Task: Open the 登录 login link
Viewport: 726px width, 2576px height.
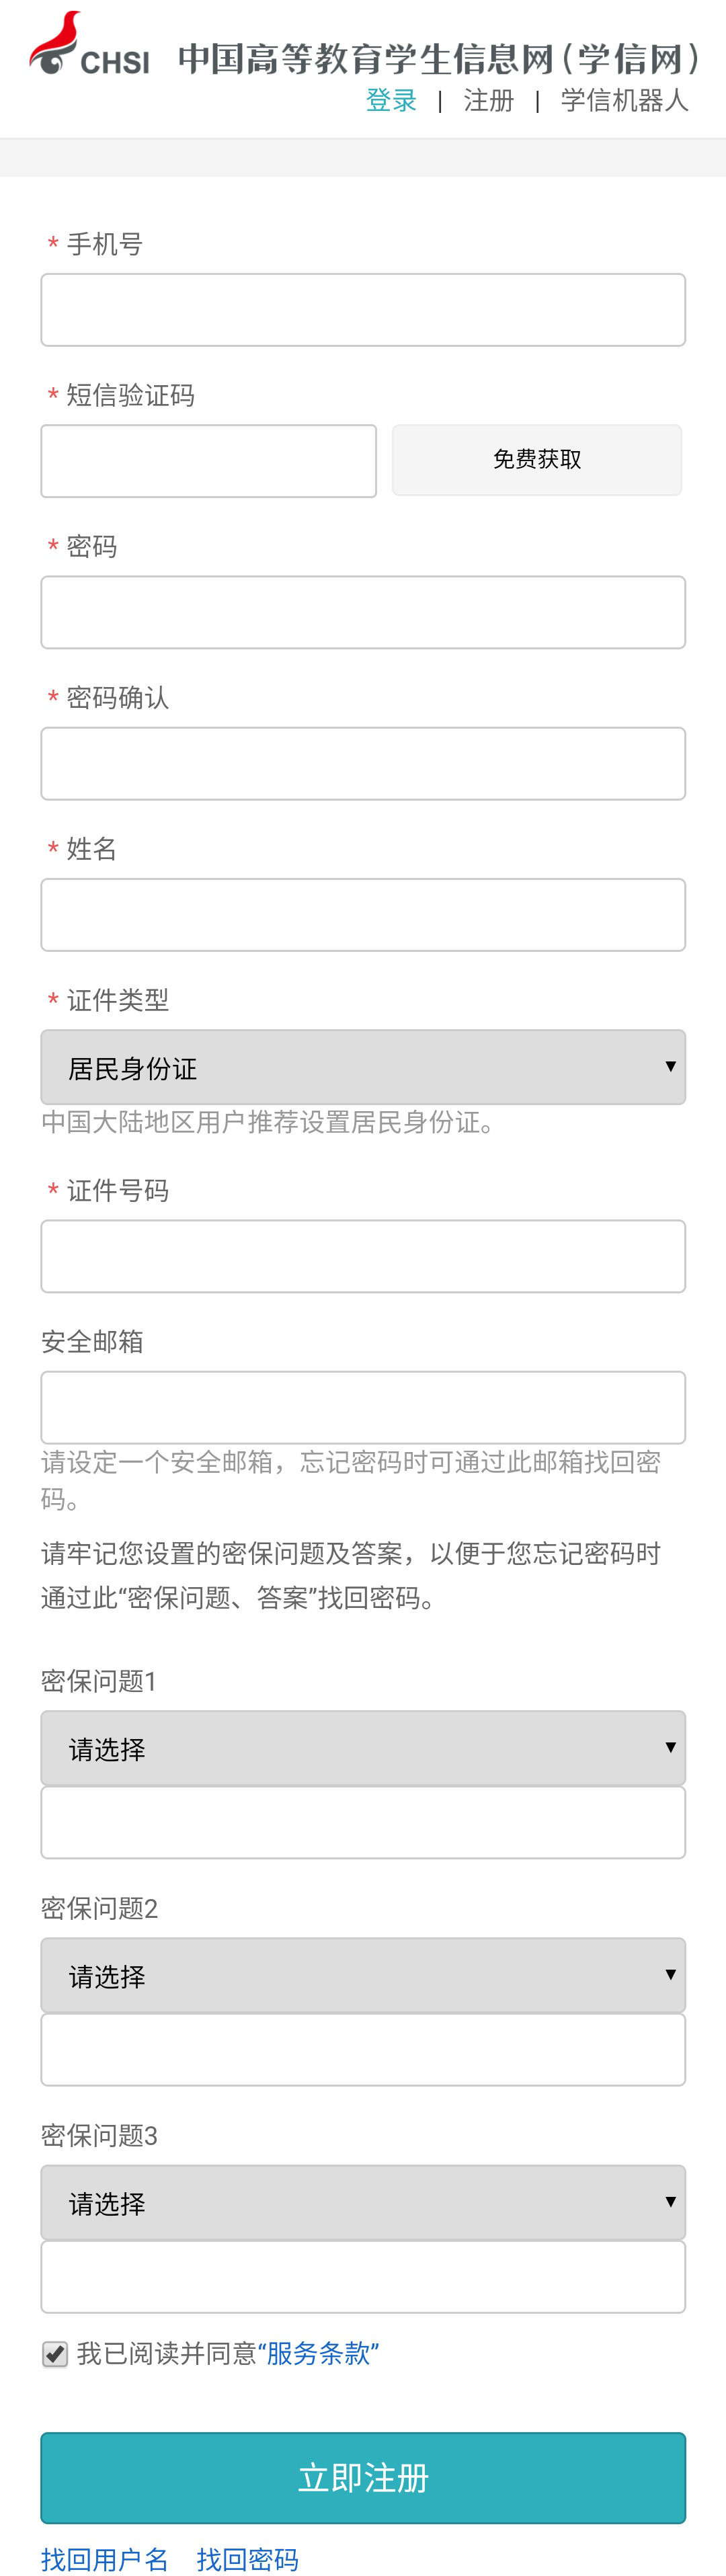Action: pyautogui.click(x=391, y=101)
